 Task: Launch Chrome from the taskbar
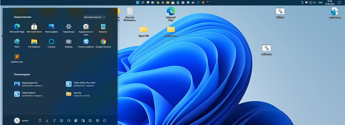coord(158,3)
